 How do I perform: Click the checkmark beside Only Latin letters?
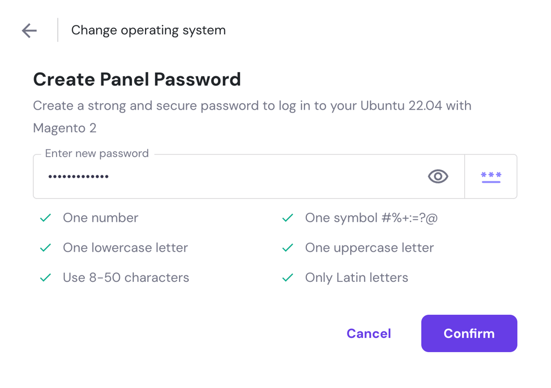point(287,277)
